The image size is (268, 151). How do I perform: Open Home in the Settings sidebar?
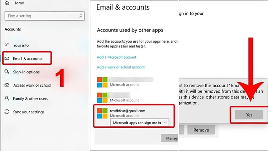pyautogui.click(x=19, y=3)
